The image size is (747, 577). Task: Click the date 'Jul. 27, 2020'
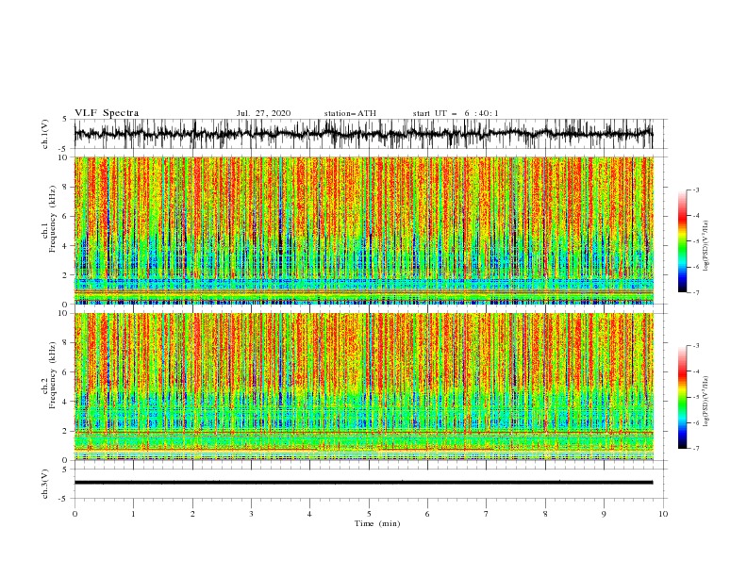(x=263, y=113)
